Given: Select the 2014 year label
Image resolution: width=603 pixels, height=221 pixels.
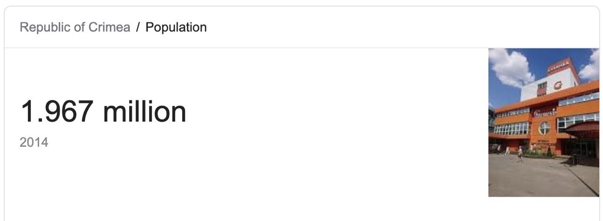Looking at the screenshot, I should click(34, 142).
